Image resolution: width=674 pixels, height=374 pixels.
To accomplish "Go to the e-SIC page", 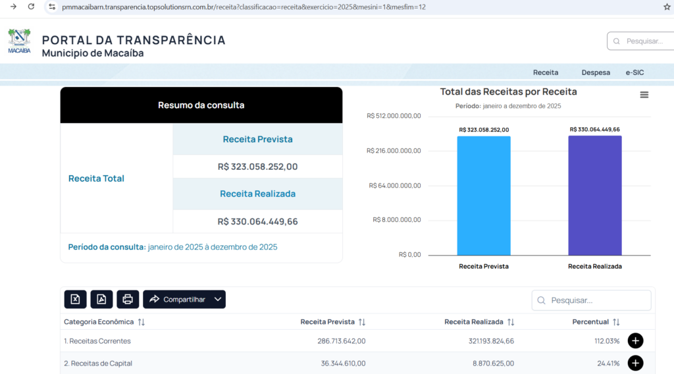I will (x=635, y=72).
